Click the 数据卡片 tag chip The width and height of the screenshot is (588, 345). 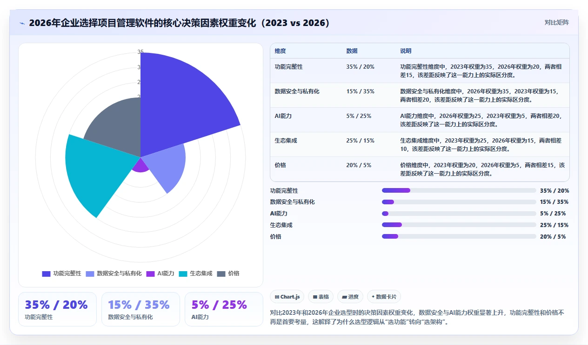pyautogui.click(x=384, y=297)
